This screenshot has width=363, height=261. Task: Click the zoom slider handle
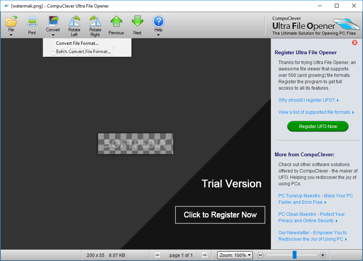pyautogui.click(x=295, y=255)
